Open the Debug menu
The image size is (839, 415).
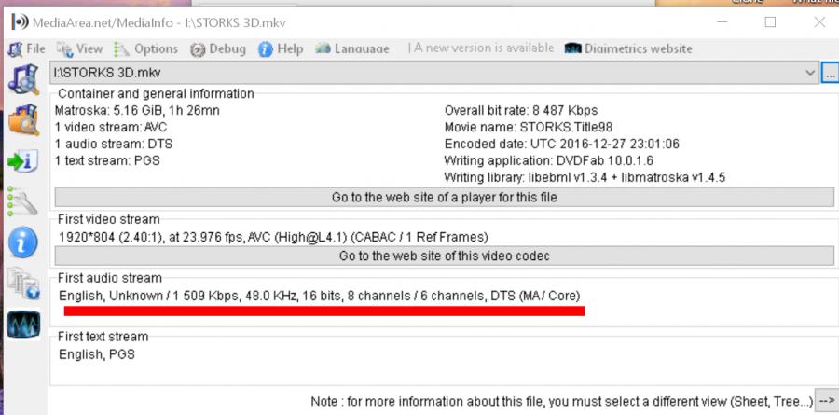(x=218, y=49)
